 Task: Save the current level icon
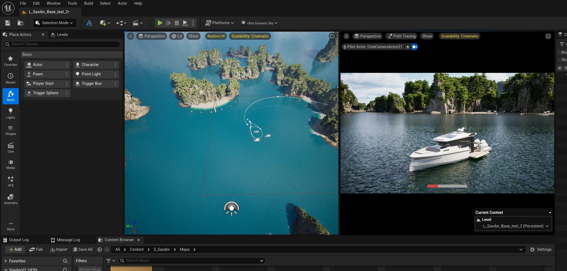pyautogui.click(x=8, y=23)
